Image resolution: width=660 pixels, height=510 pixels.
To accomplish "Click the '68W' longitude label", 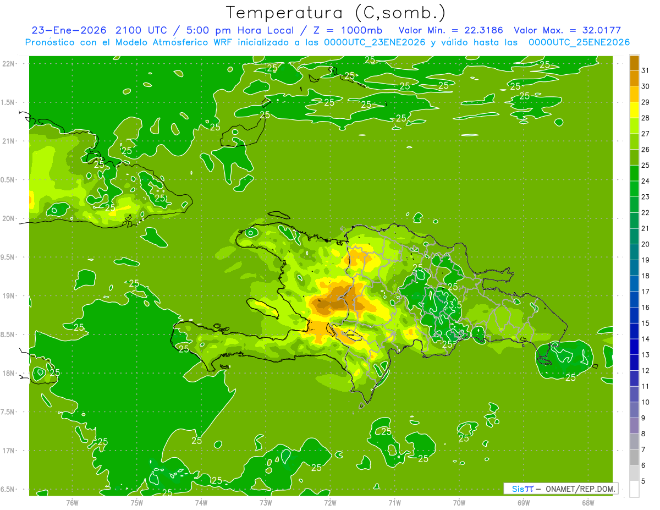I will (x=587, y=502).
